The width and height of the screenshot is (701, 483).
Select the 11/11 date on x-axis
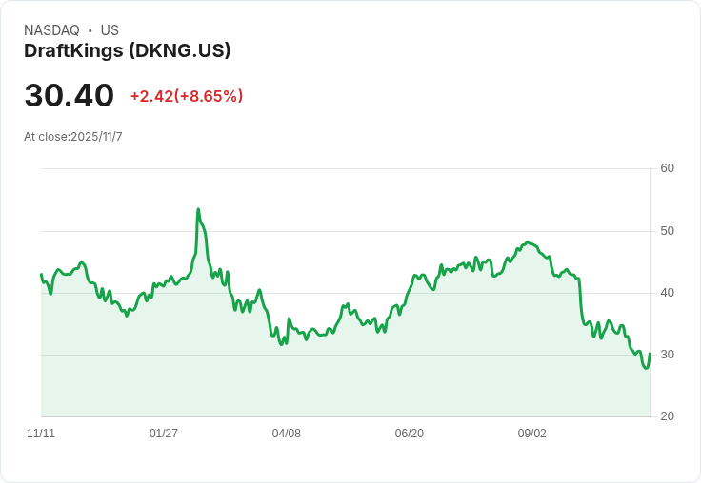coord(41,433)
